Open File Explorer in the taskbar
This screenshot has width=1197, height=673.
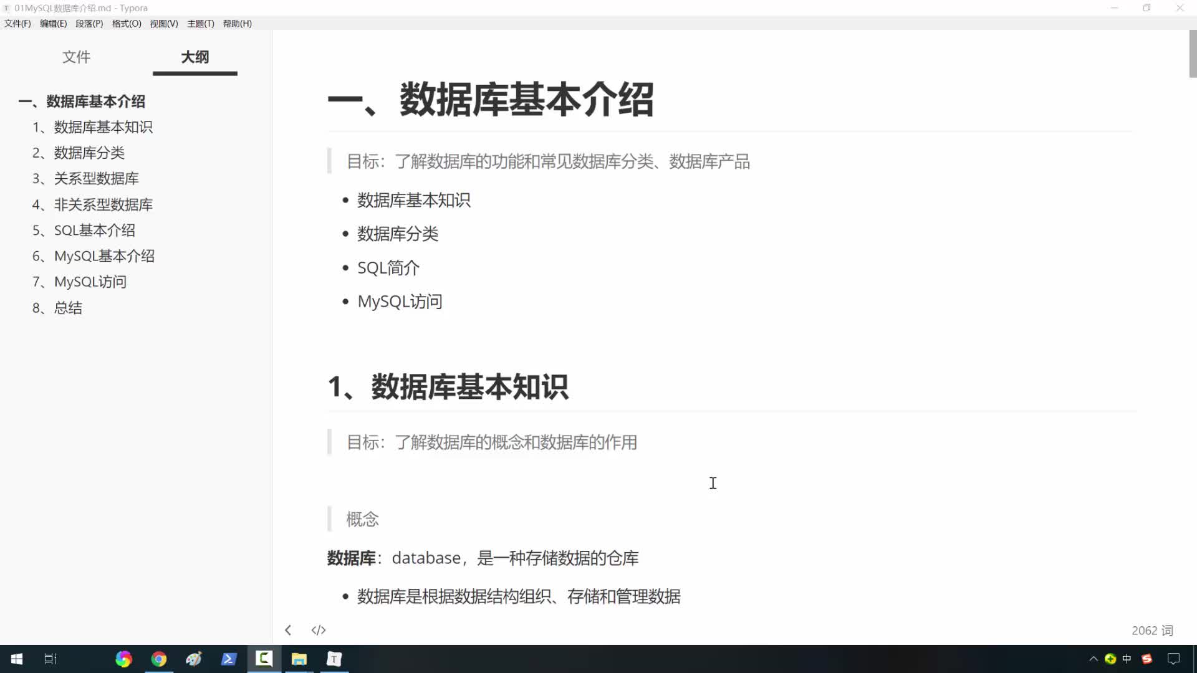(x=299, y=659)
